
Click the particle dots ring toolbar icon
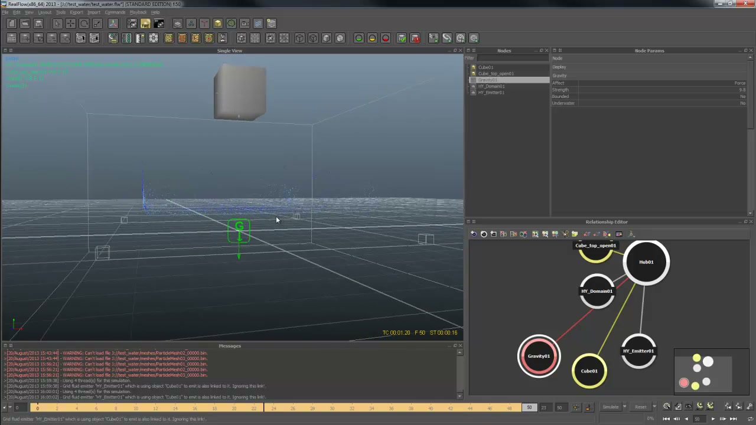(x=153, y=38)
